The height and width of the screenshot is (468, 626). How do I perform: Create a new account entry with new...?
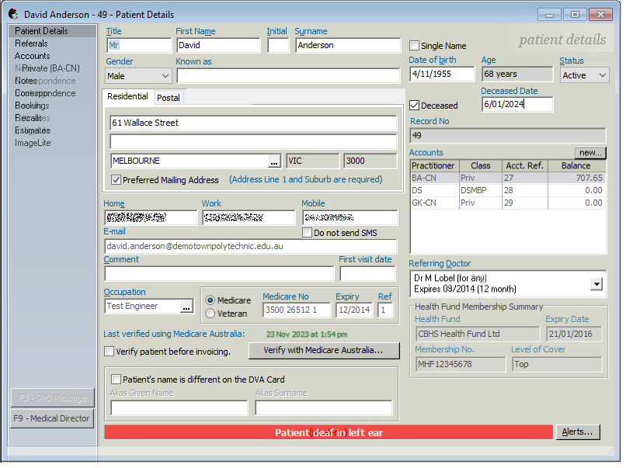pos(589,152)
